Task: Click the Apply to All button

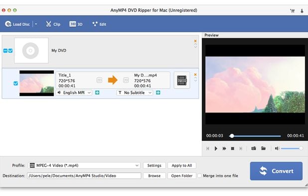Action: click(x=182, y=166)
